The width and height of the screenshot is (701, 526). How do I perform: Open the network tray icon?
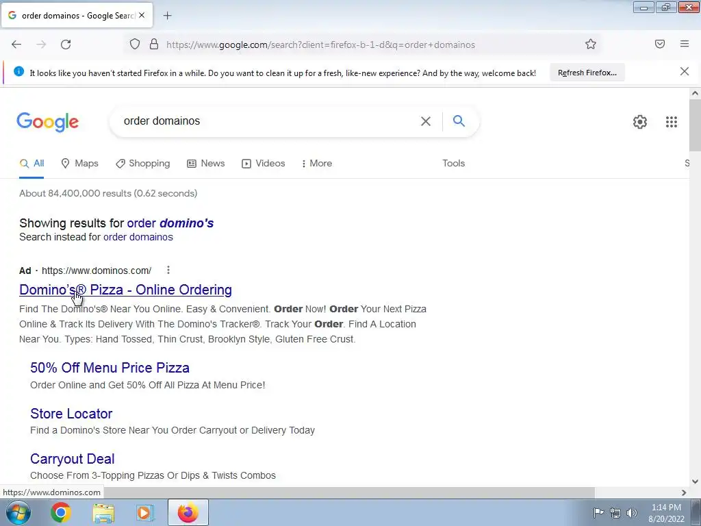(x=615, y=513)
